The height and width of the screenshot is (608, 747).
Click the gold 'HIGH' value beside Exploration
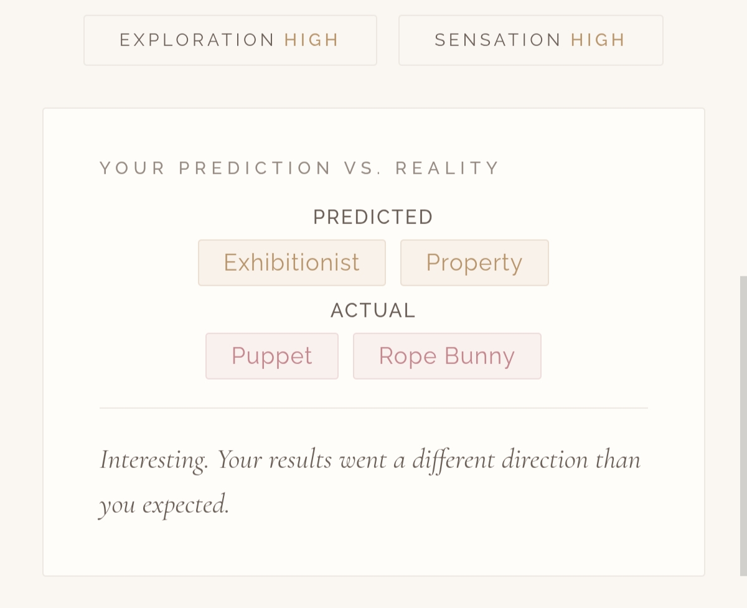point(311,40)
